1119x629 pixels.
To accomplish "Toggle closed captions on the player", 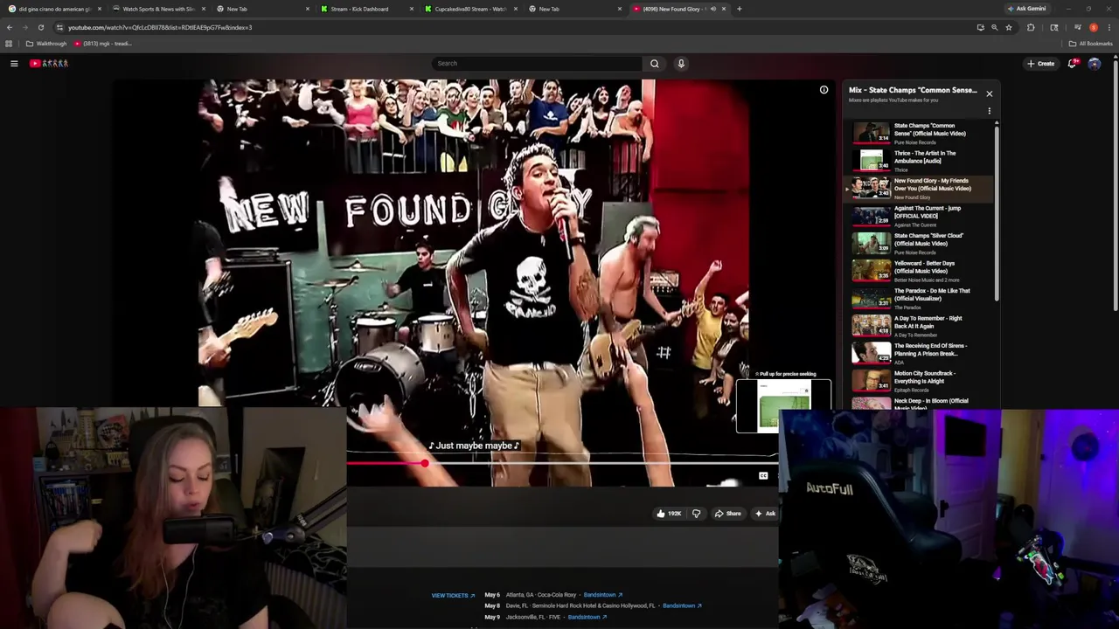I will (x=763, y=476).
